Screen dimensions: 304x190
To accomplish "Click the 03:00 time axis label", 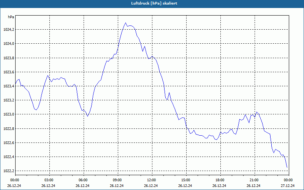I will [x=49, y=180].
